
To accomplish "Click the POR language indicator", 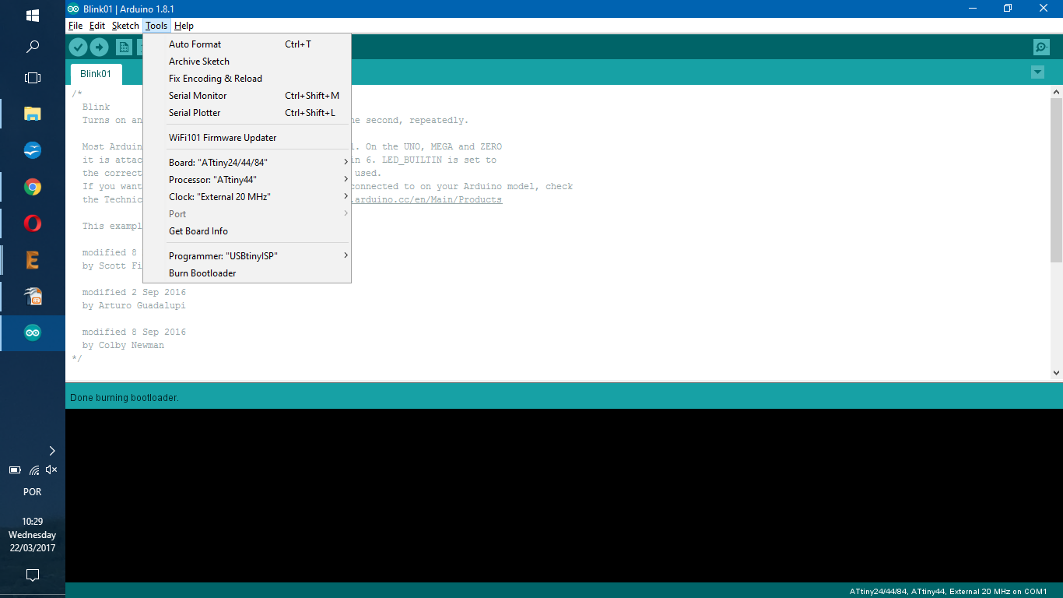I will [33, 492].
